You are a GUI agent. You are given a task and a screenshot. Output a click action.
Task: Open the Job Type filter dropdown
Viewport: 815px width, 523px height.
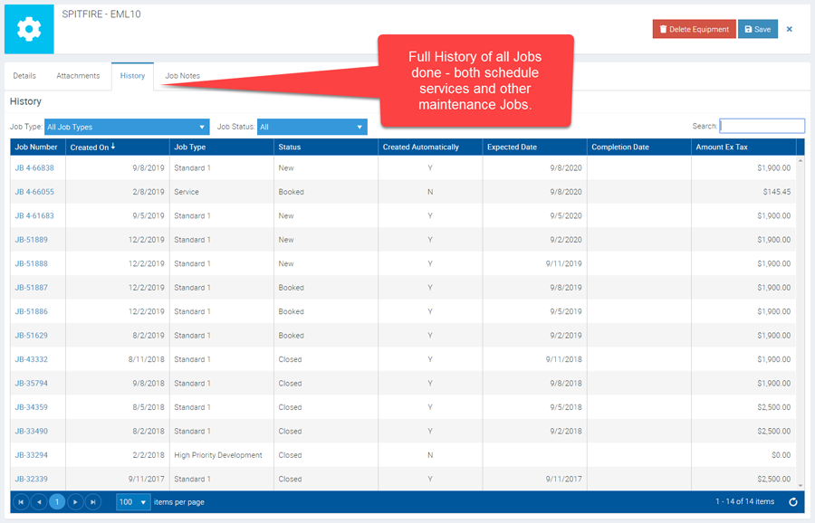click(x=127, y=128)
